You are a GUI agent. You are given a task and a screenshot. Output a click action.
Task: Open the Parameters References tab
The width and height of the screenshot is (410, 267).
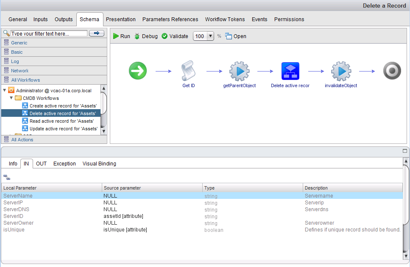point(170,19)
